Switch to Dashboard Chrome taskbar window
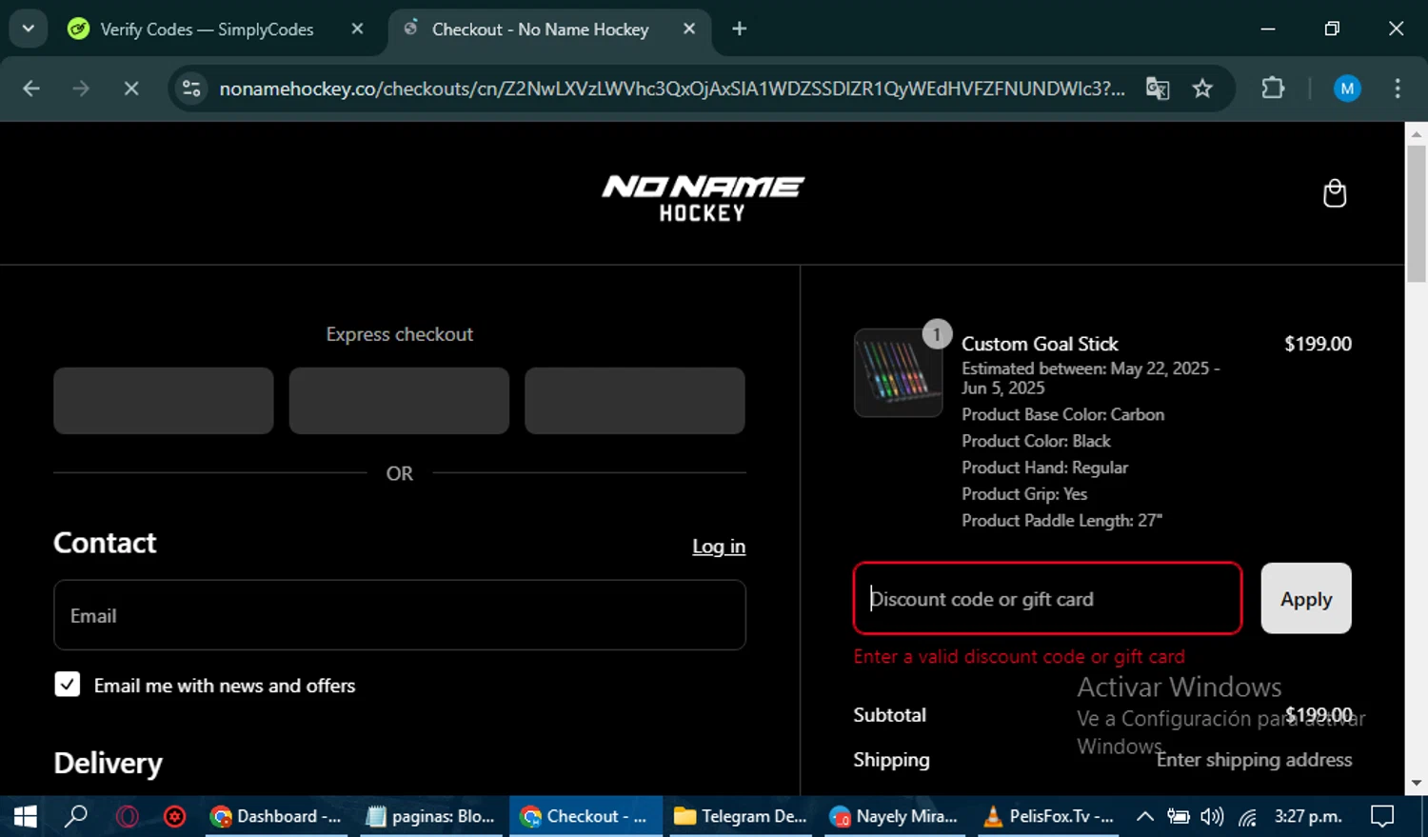This screenshot has height=837, width=1428. tap(276, 816)
